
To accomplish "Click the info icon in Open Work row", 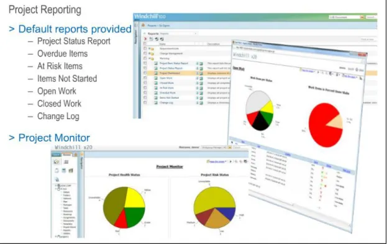I will click(198, 78).
